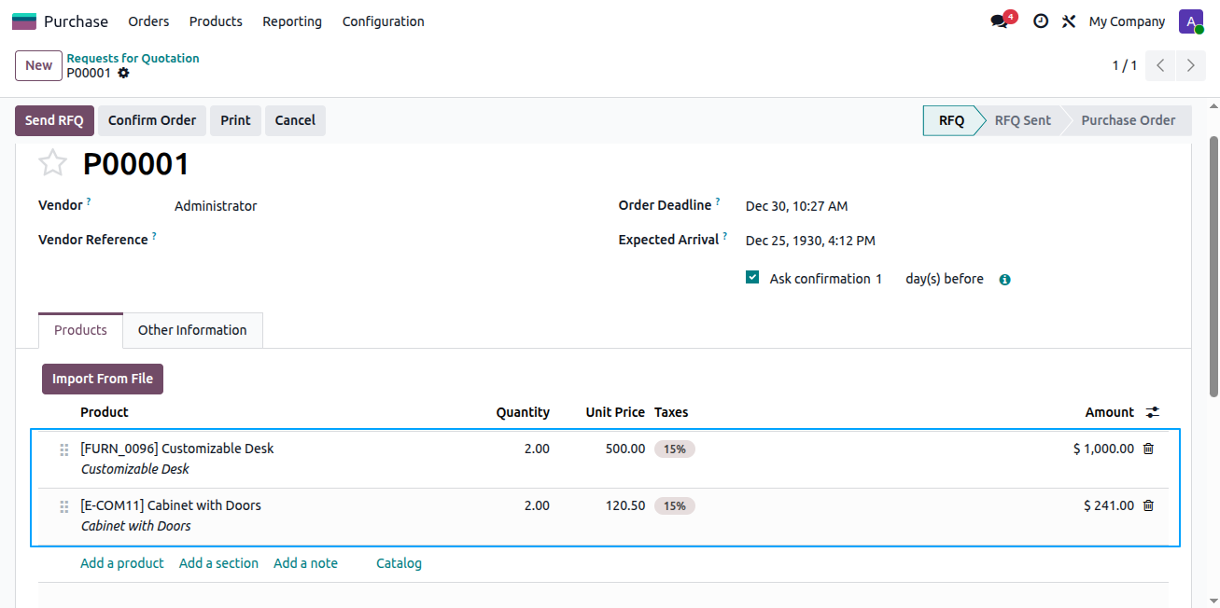Open the user avatar menu
1220x608 pixels.
click(x=1191, y=21)
